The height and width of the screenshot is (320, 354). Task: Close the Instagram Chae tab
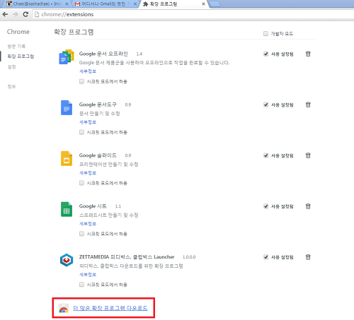point(67,4)
